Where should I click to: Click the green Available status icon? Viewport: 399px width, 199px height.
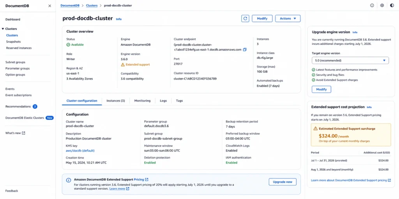click(x=68, y=45)
